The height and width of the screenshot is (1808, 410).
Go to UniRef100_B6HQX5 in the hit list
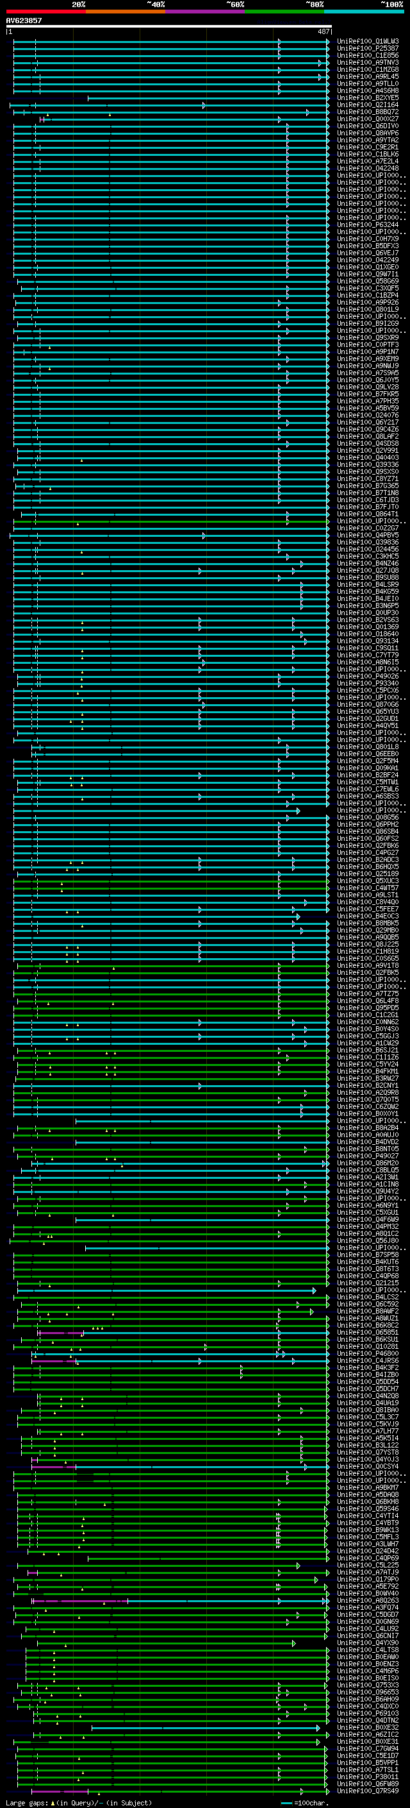tap(368, 866)
